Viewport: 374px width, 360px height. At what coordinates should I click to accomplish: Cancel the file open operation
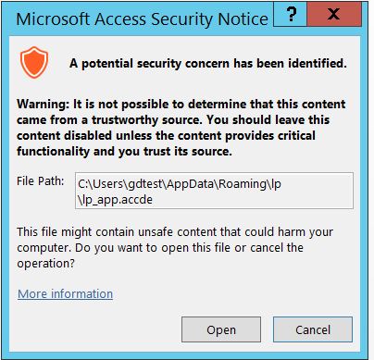pyautogui.click(x=313, y=329)
